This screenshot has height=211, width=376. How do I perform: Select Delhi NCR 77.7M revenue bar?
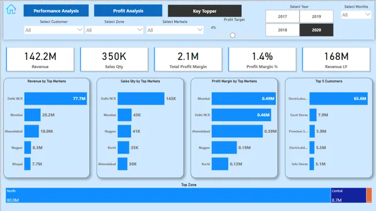pyautogui.click(x=56, y=99)
